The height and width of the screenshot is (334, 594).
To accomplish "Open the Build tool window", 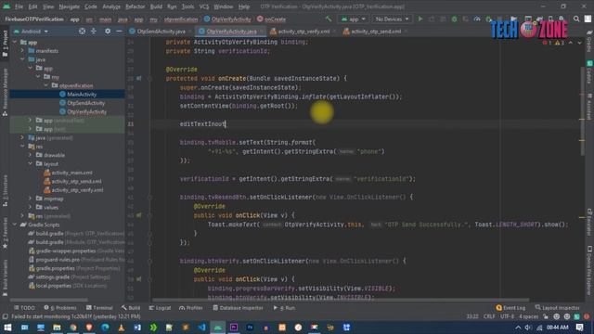I will click(x=131, y=308).
